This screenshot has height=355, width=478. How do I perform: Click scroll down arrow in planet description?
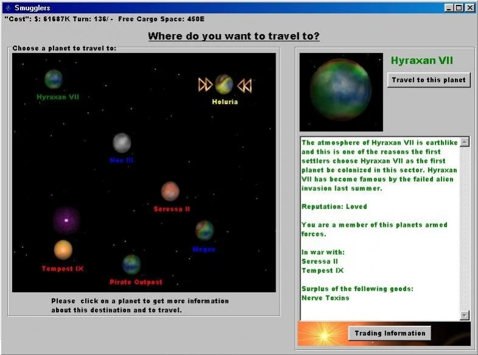[x=464, y=315]
